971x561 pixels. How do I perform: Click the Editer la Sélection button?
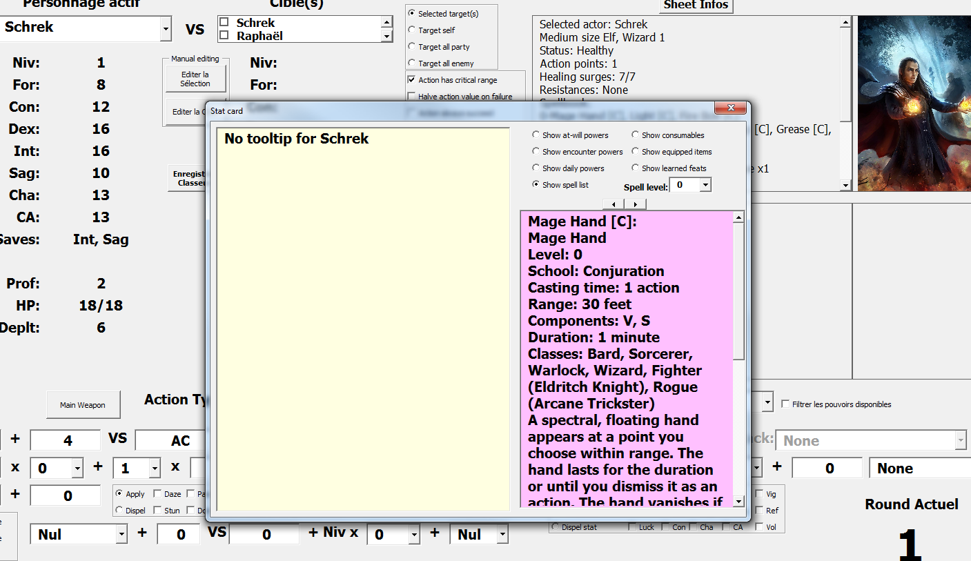[195, 79]
